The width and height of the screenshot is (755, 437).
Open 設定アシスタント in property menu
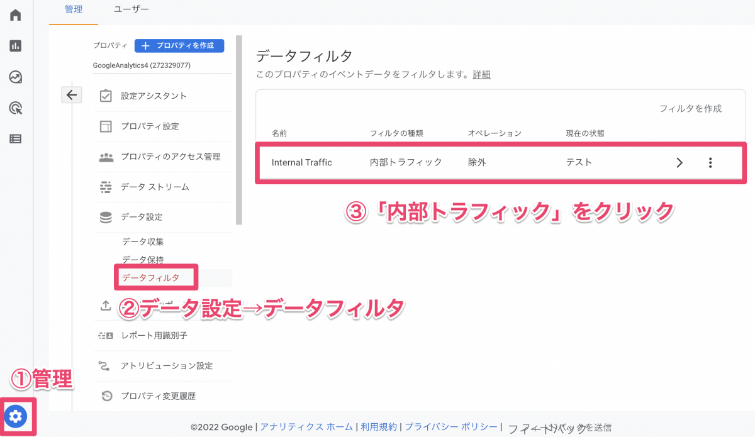coord(154,96)
